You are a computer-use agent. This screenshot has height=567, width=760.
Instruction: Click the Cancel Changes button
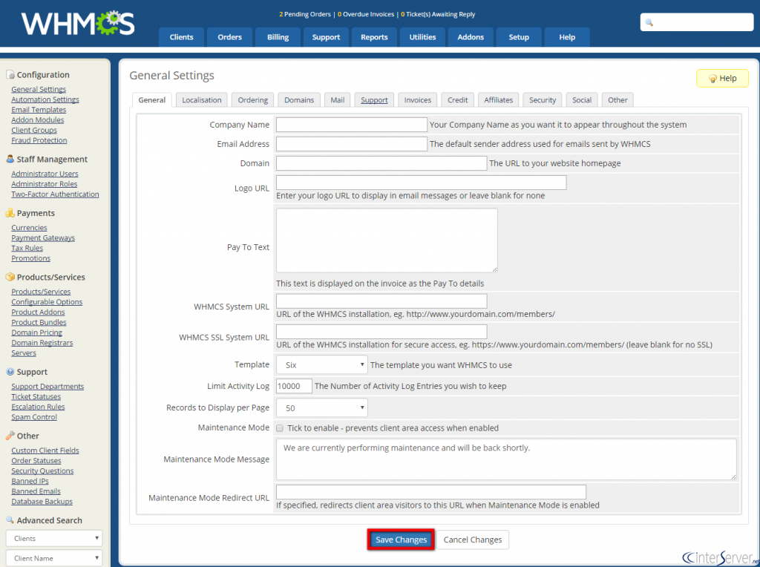pyautogui.click(x=473, y=540)
